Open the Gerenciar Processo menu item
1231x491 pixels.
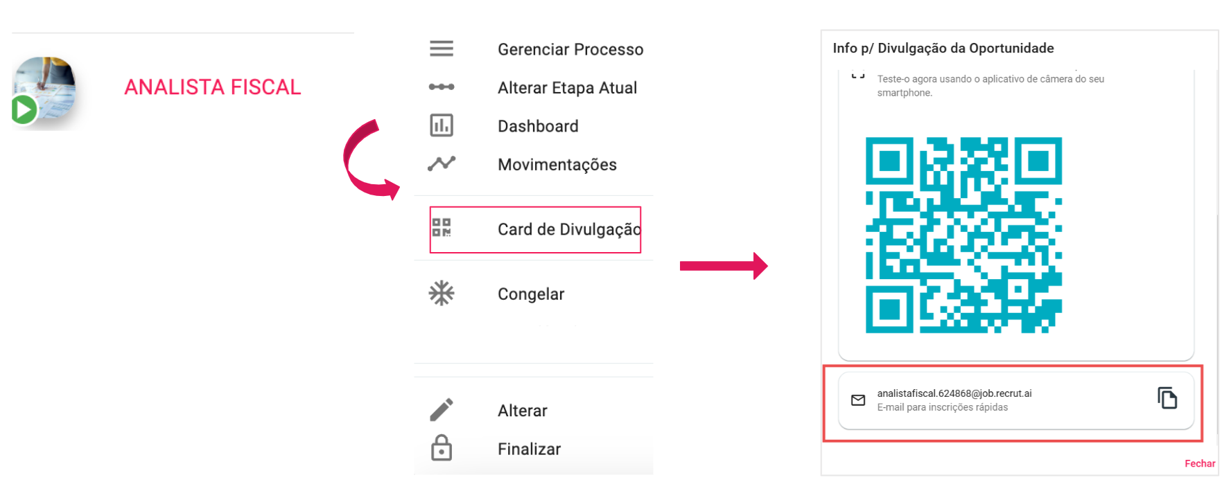coord(570,49)
